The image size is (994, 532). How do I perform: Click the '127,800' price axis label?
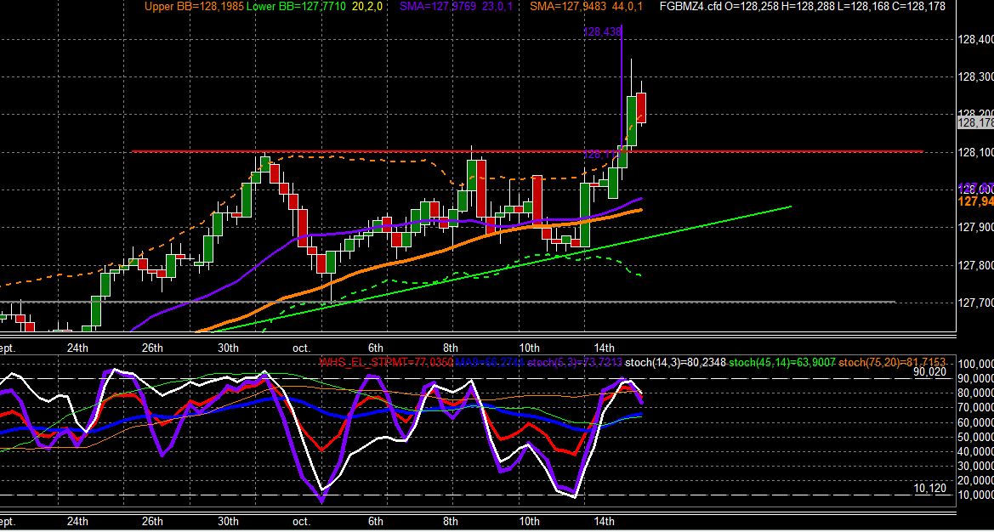(x=975, y=265)
